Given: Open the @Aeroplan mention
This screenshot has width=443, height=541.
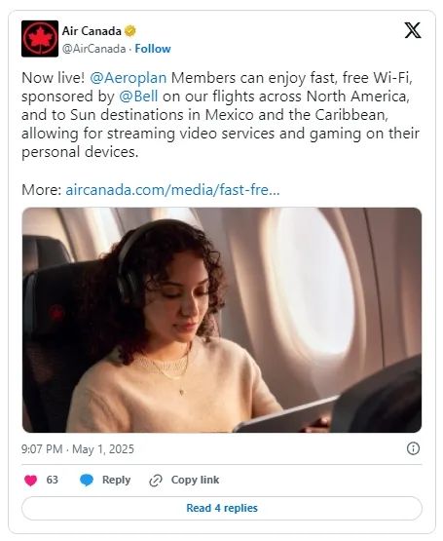Looking at the screenshot, I should (x=128, y=78).
